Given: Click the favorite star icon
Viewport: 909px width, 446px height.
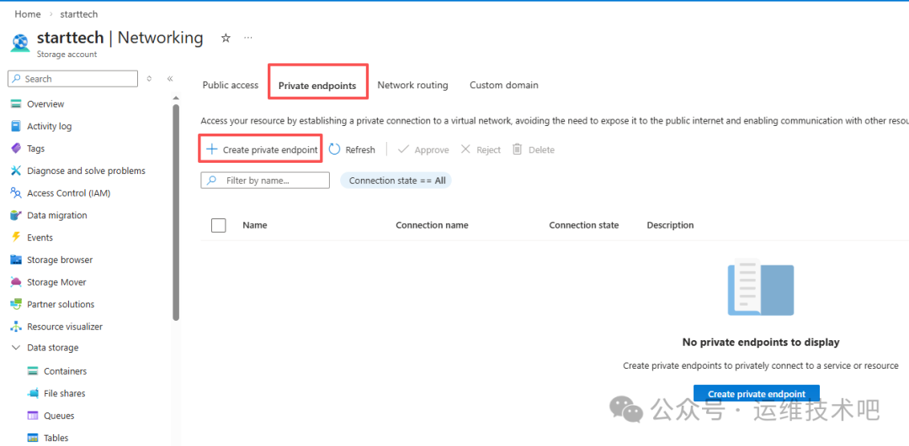Looking at the screenshot, I should click(226, 38).
